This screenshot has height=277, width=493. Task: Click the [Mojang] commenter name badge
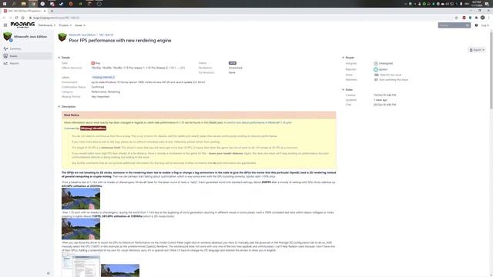(x=93, y=128)
